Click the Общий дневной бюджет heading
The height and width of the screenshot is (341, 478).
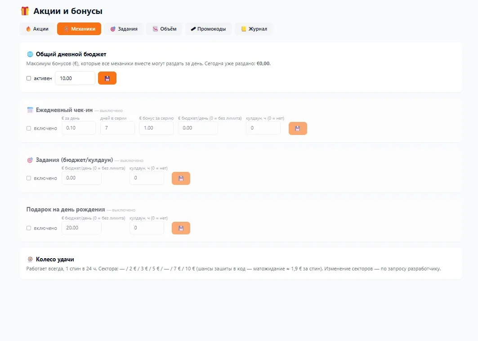click(x=71, y=54)
